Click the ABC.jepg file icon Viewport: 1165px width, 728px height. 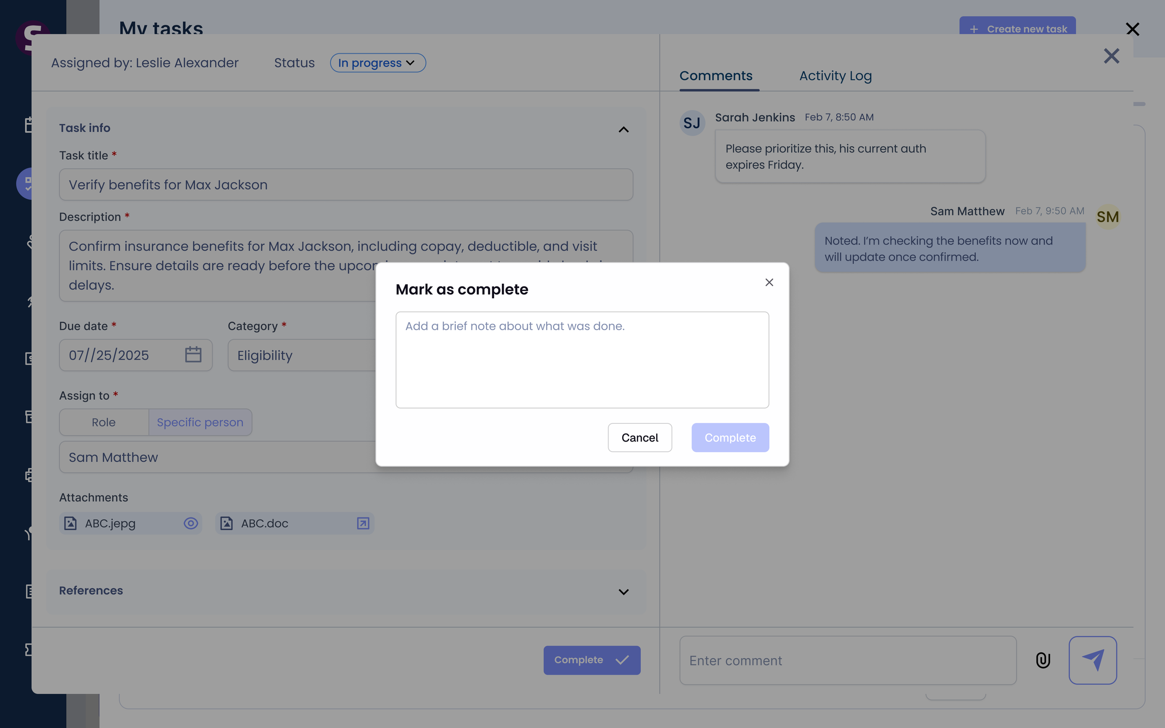70,524
